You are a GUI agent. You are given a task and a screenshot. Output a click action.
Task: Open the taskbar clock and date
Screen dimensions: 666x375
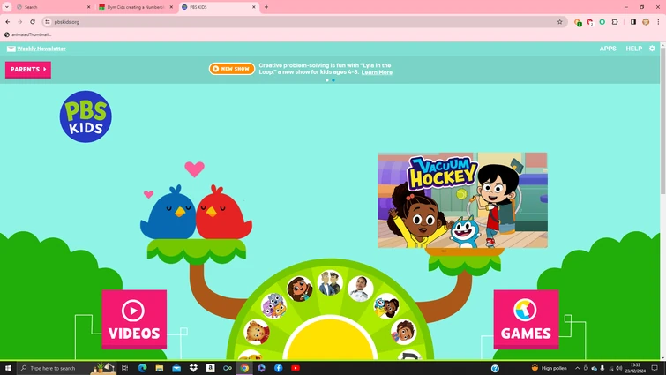(x=635, y=368)
